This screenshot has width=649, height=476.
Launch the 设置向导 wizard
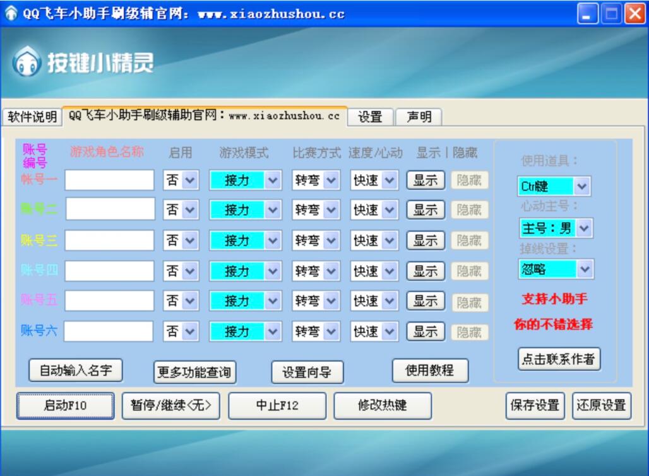(x=307, y=372)
